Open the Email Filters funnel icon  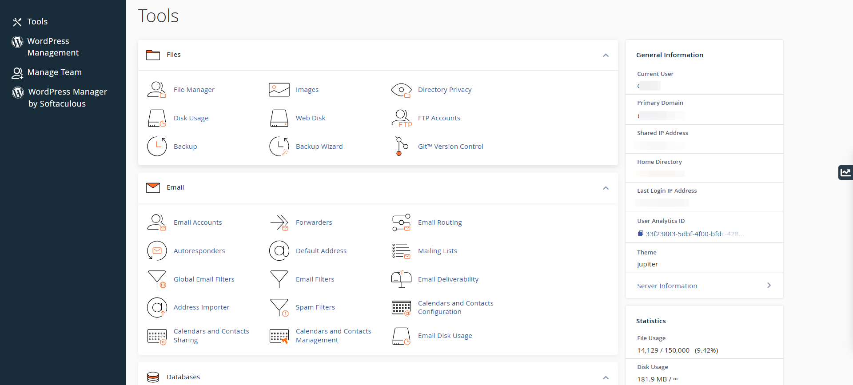click(279, 279)
